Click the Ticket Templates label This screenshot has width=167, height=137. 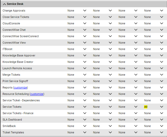(13, 132)
